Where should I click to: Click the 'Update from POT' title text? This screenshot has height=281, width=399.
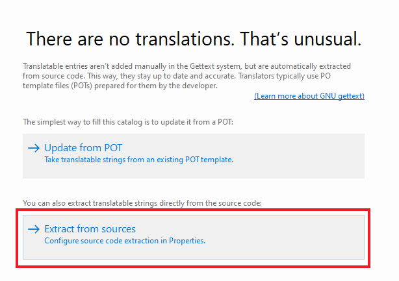[83, 148]
